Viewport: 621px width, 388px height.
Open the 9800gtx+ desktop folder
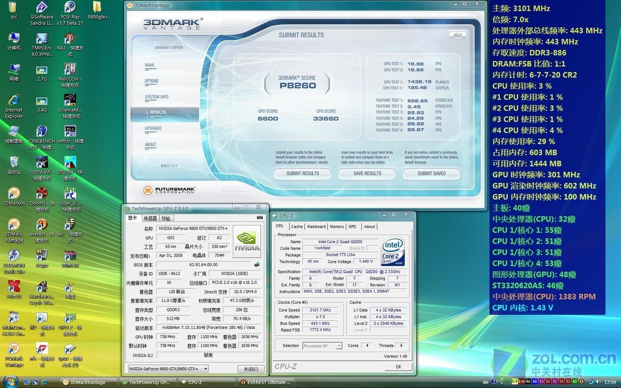coord(98,10)
